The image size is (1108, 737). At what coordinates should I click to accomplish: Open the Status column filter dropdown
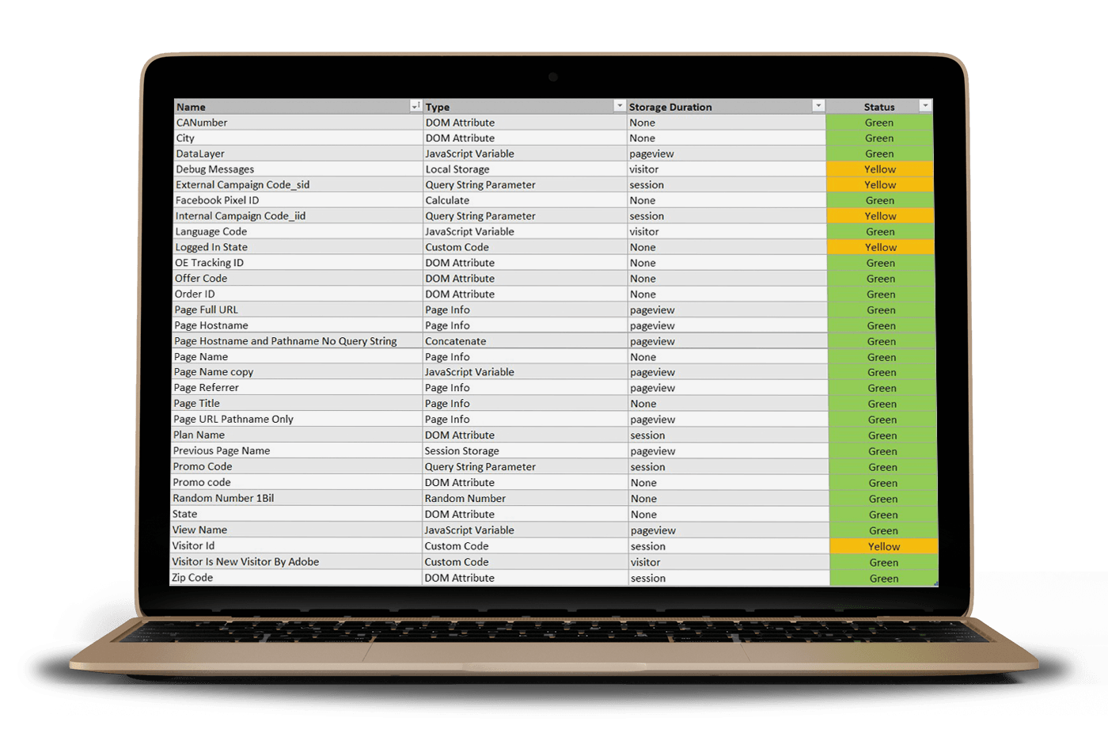925,106
